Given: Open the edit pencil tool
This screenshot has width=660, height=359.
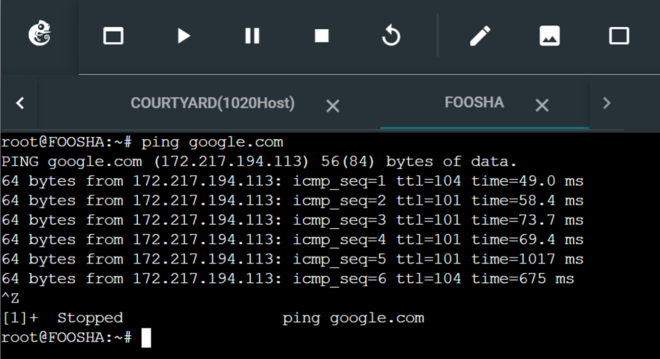Looking at the screenshot, I should click(479, 35).
